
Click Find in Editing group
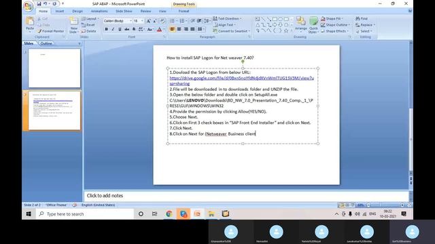(x=362, y=18)
